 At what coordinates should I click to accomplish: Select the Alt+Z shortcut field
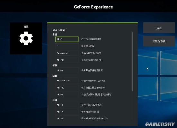coord(67,39)
